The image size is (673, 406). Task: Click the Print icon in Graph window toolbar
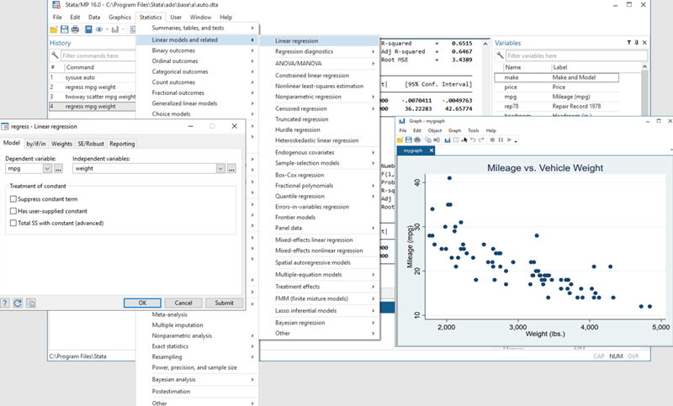tap(417, 140)
